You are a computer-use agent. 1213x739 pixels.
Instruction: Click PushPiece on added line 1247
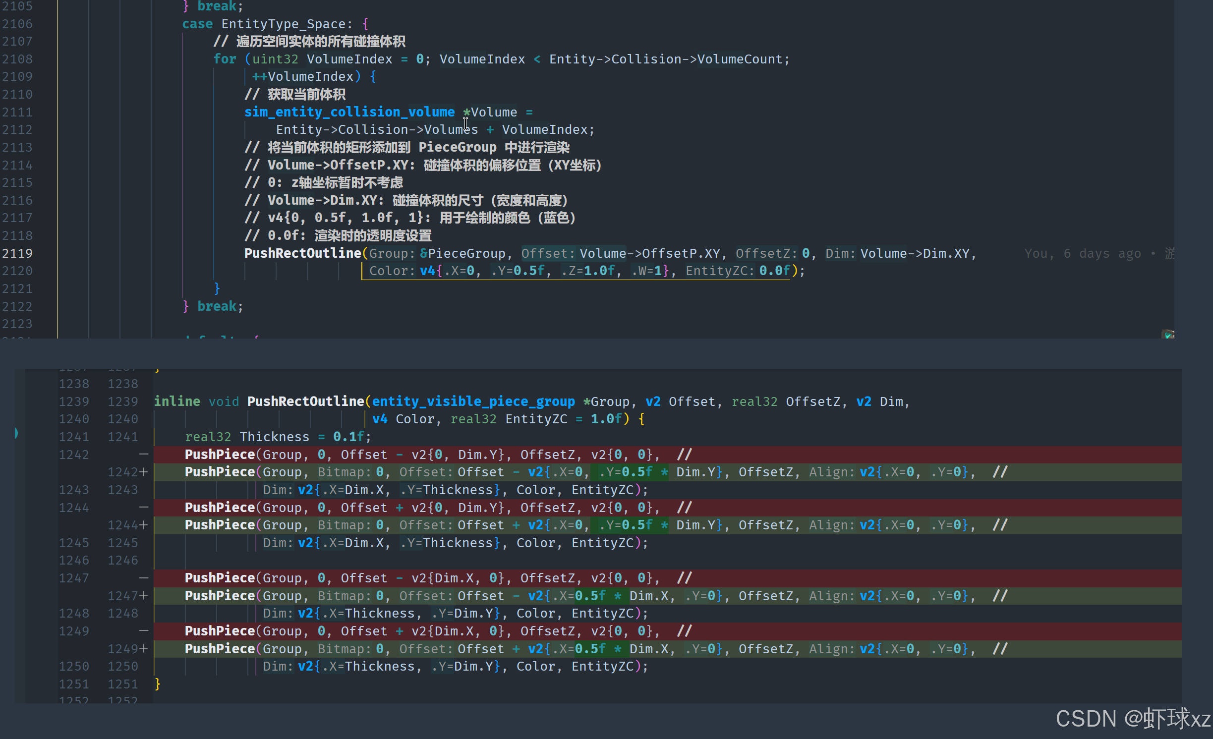tap(220, 596)
